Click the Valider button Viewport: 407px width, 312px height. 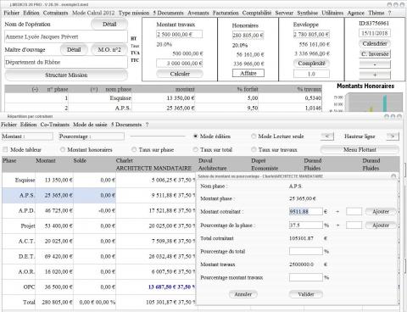point(306,294)
